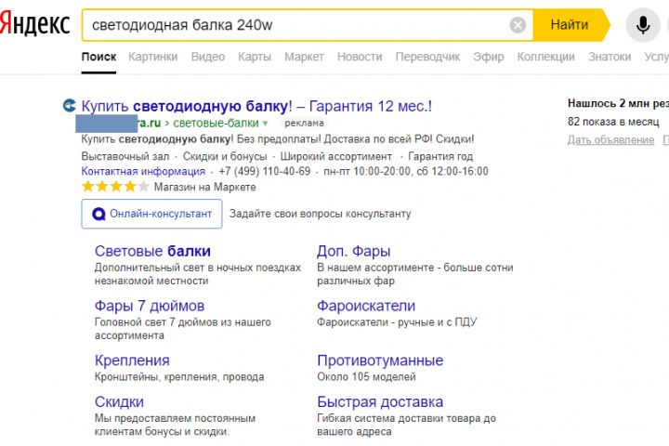Follow the Фары 7 дюймов link
Screen dimensions: 669x446
point(150,306)
